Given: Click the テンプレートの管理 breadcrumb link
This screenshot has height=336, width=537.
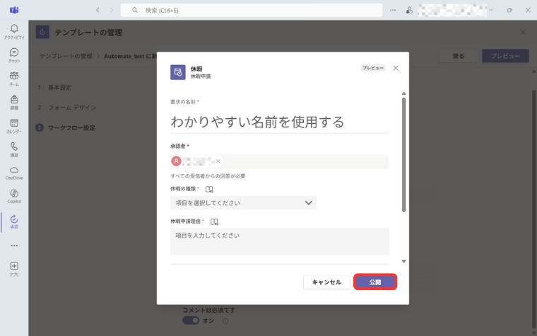Looking at the screenshot, I should 66,56.
